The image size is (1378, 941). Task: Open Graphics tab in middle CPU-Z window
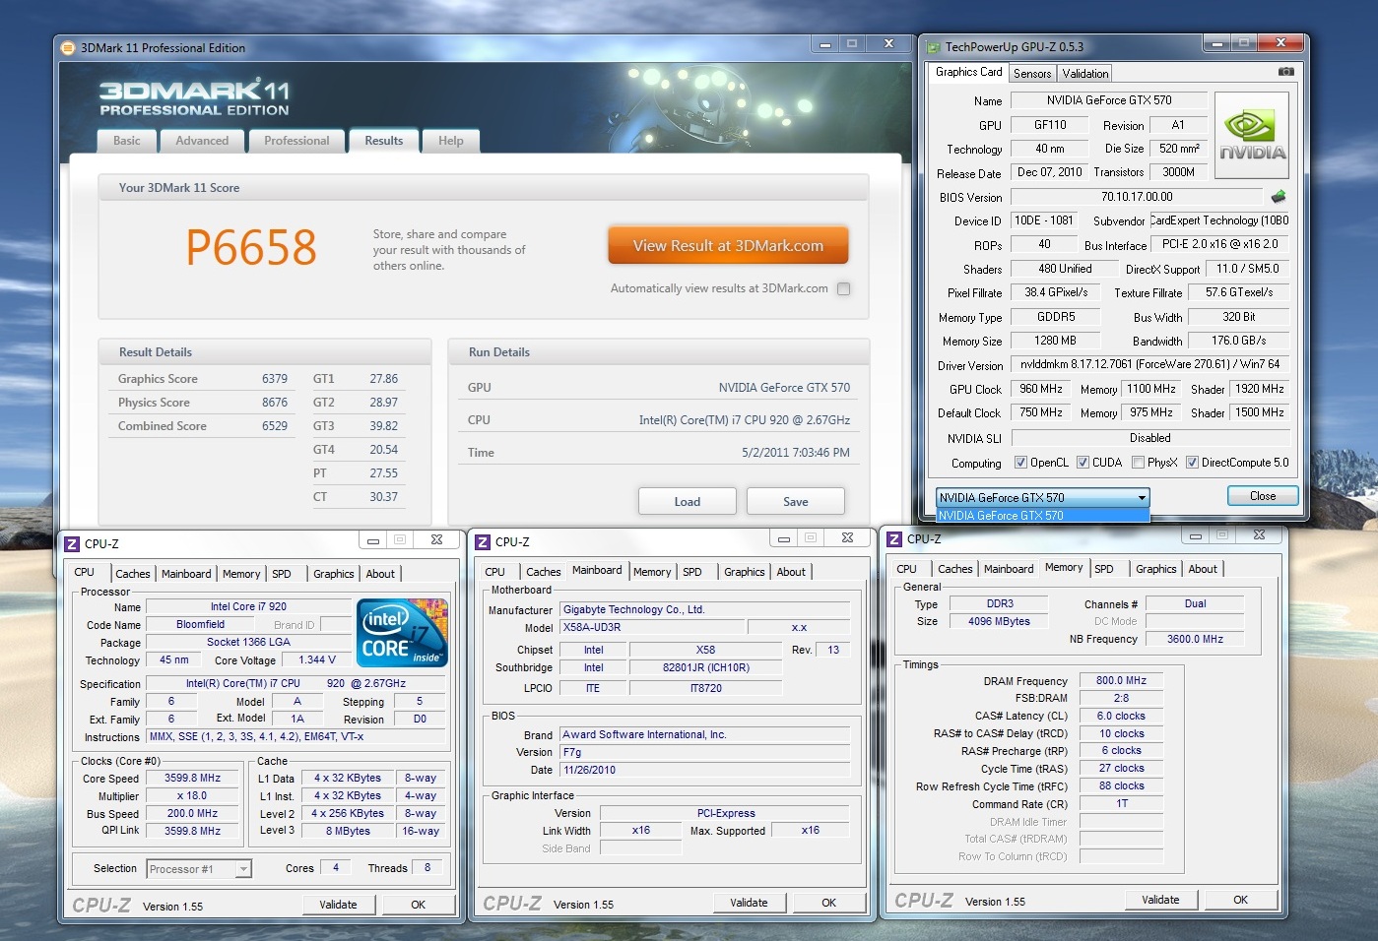pos(745,572)
